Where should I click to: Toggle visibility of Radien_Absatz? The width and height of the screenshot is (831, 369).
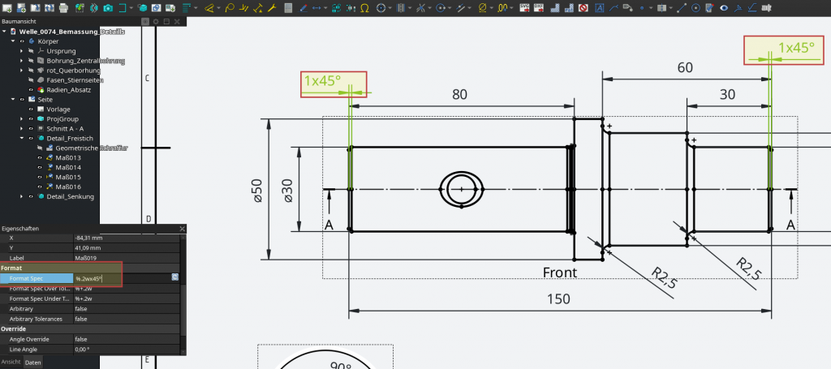tap(31, 90)
